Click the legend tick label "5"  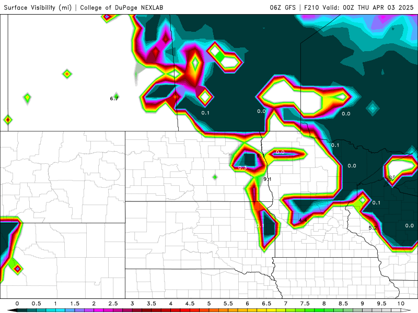click(x=209, y=304)
